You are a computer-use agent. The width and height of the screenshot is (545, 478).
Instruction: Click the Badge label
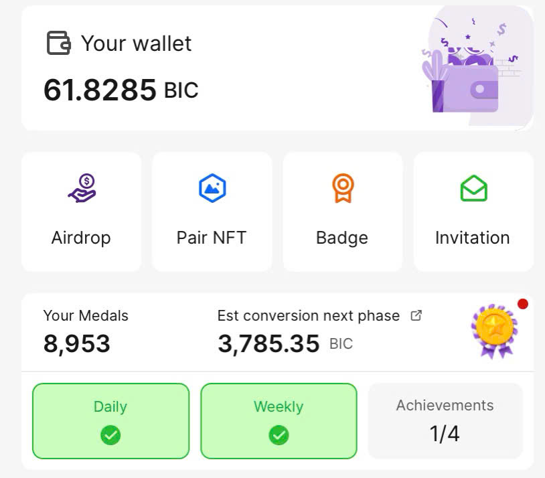[342, 238]
